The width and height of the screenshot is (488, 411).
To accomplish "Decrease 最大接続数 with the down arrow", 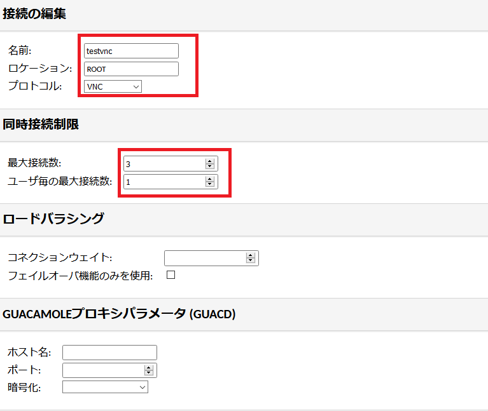I will click(210, 166).
